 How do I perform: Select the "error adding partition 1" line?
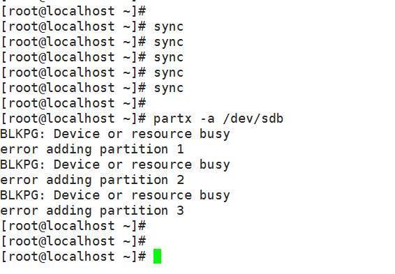click(92, 149)
